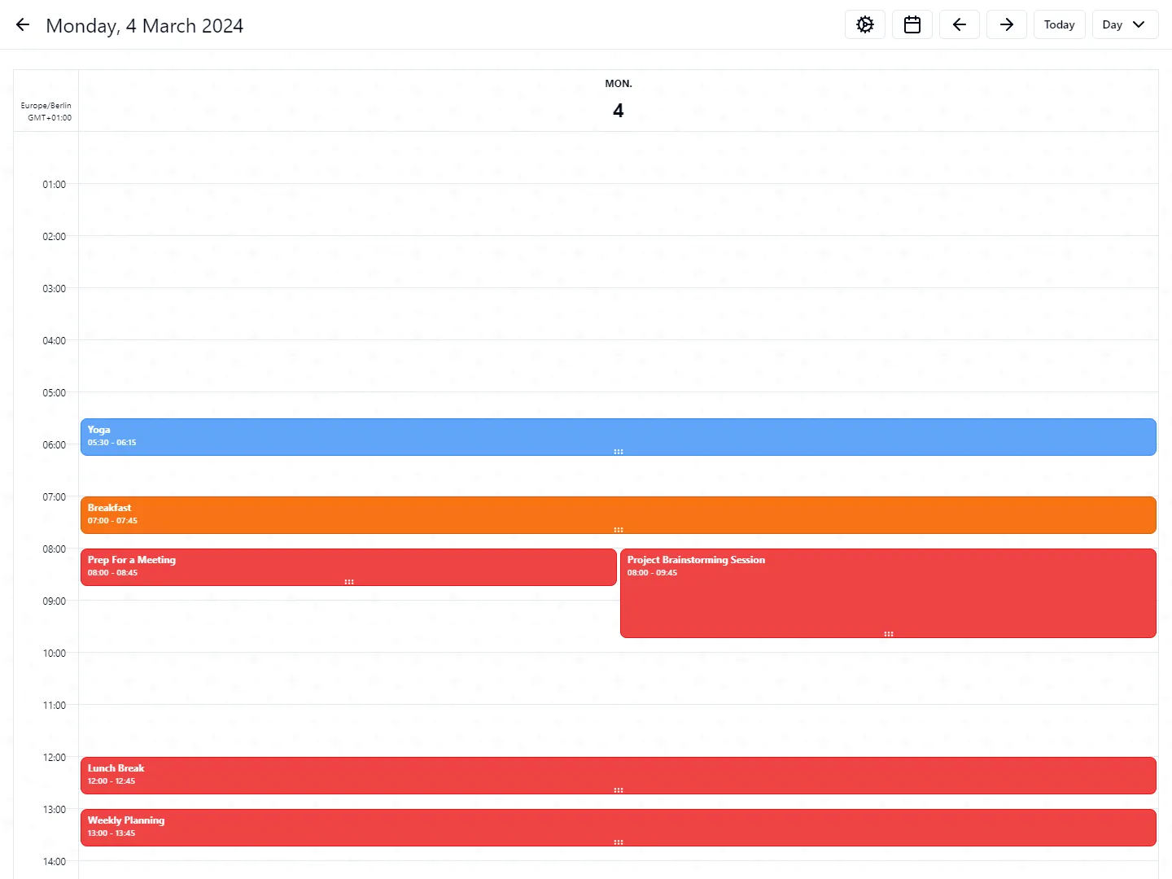
Task: Click the Europe/Berlin timezone label
Action: 46,111
